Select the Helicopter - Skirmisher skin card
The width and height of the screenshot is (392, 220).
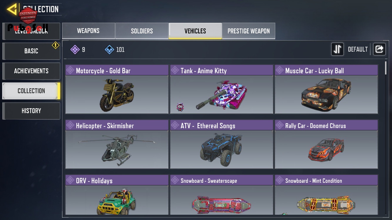(x=117, y=144)
